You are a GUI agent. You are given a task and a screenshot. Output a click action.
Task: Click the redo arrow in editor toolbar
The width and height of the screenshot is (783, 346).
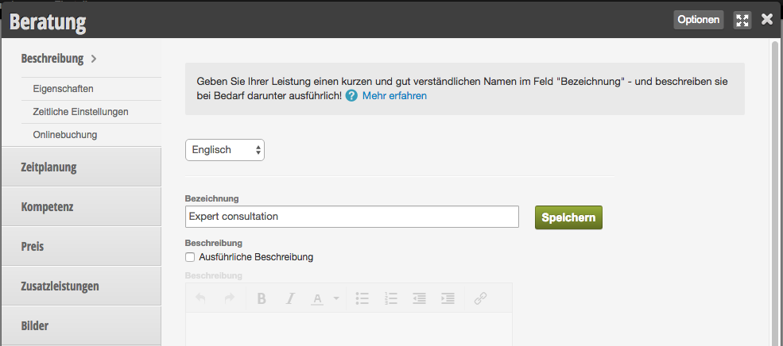click(x=230, y=298)
